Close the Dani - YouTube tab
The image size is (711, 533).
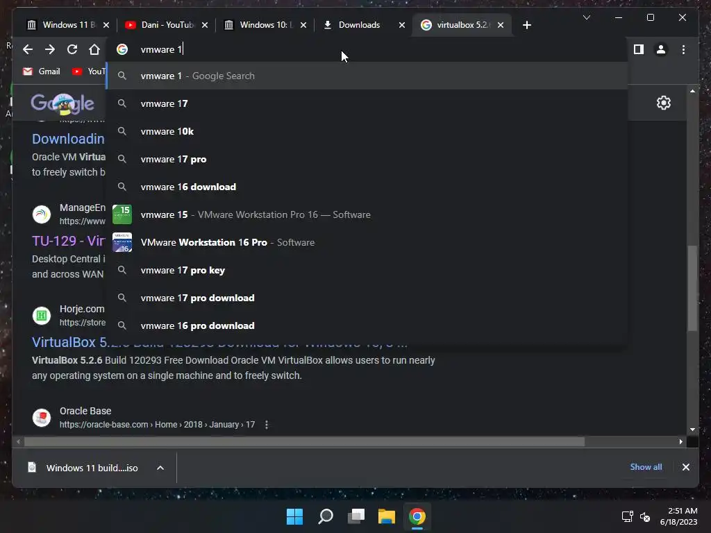tap(205, 25)
